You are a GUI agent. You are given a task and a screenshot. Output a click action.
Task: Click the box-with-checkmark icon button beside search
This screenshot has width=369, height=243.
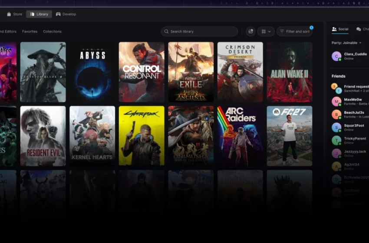pos(250,31)
